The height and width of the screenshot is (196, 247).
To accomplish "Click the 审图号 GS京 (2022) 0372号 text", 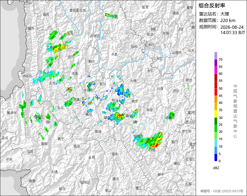I will (222, 191).
